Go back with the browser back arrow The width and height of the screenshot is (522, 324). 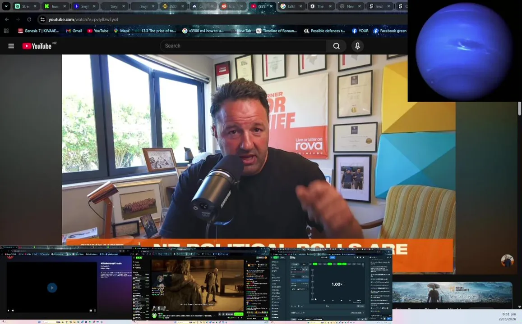coord(7,20)
